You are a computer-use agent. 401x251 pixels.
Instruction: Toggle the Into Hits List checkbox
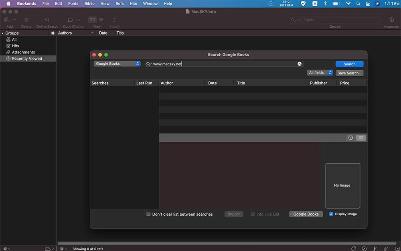[253, 214]
